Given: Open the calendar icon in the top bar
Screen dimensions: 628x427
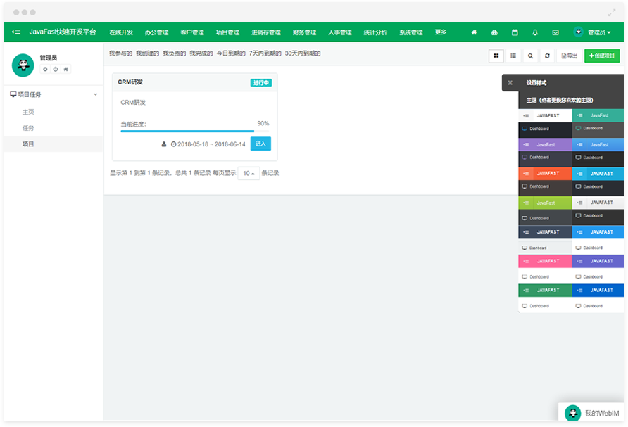Looking at the screenshot, I should [x=515, y=32].
